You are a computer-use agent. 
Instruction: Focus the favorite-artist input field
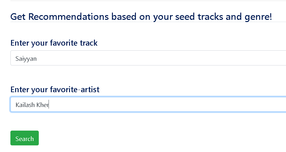[x=148, y=104]
